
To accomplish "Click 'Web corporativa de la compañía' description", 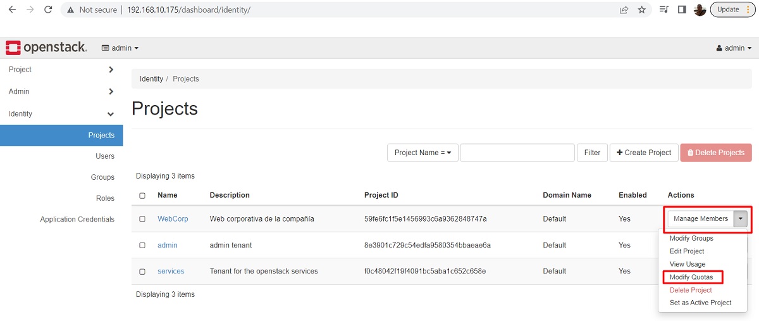I will 262,219.
